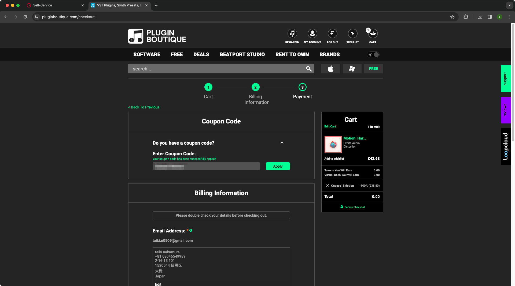This screenshot has width=515, height=286.
Task: Open the Wishlist icon
Action: pos(352,34)
